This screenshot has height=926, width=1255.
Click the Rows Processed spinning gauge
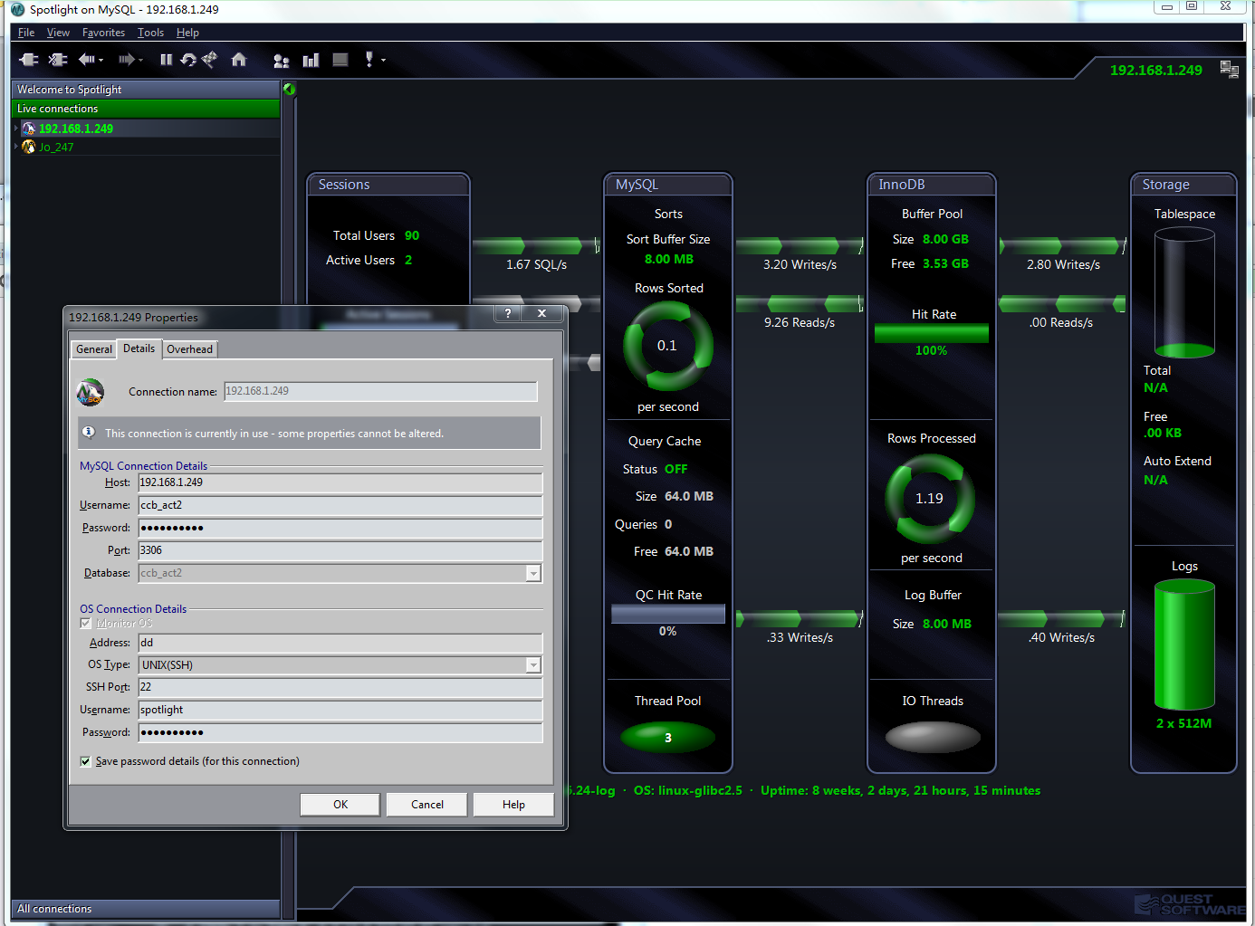pyautogui.click(x=930, y=499)
